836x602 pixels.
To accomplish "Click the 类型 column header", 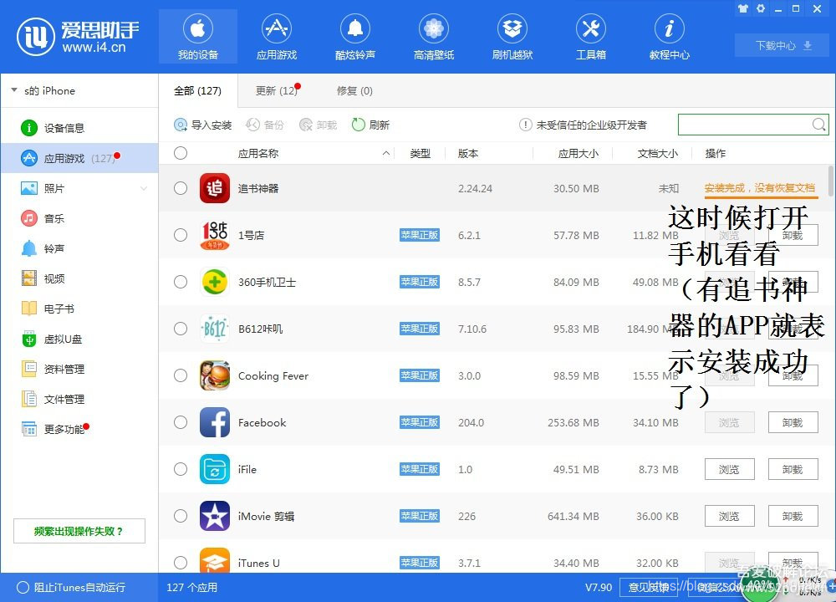I will point(421,154).
